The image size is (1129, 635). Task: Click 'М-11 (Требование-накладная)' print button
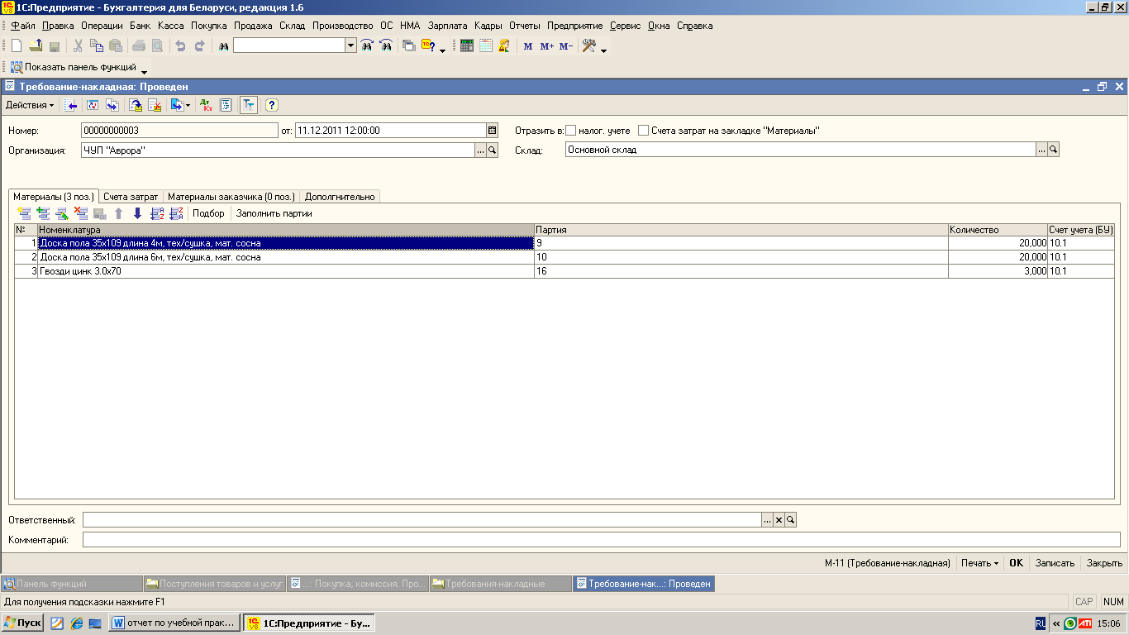pos(888,562)
